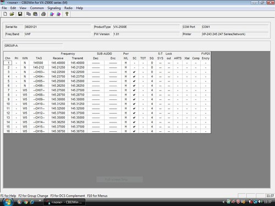
Task: Click the COM Port field showing COM1
Action: (x=235, y=27)
